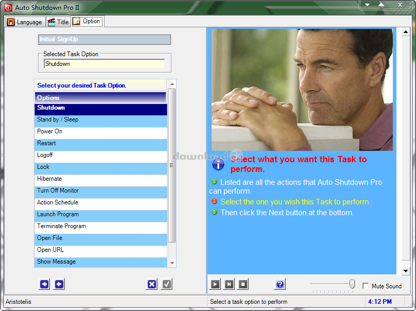The width and height of the screenshot is (416, 311).
Task: Click the Option tab's notepad icon
Action: [x=76, y=21]
